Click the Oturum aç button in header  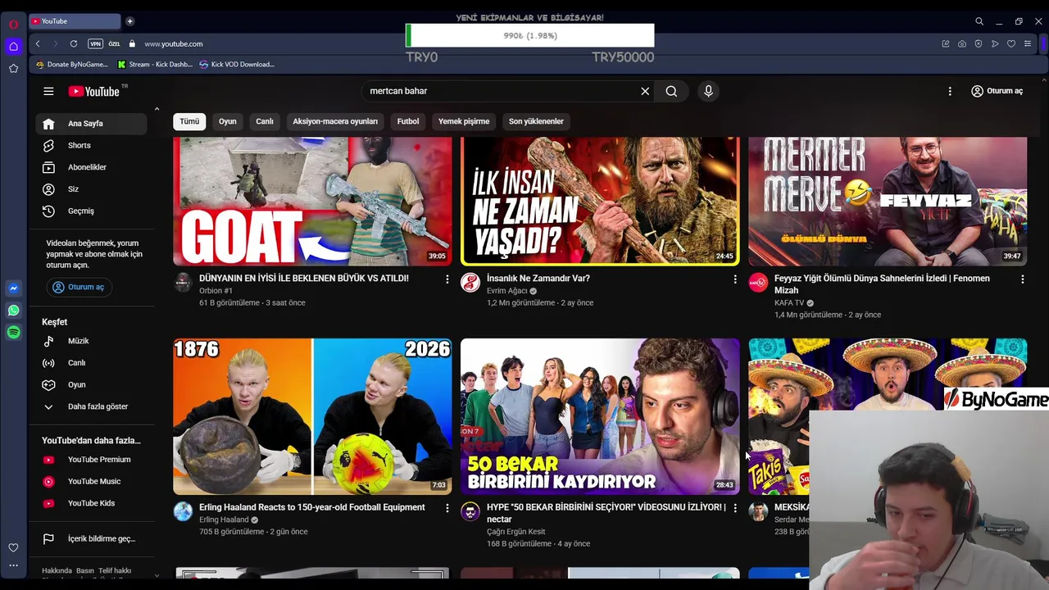click(x=997, y=91)
